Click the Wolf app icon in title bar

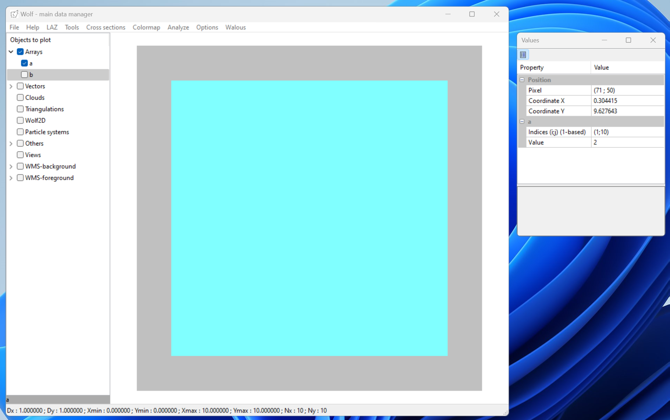click(x=14, y=14)
